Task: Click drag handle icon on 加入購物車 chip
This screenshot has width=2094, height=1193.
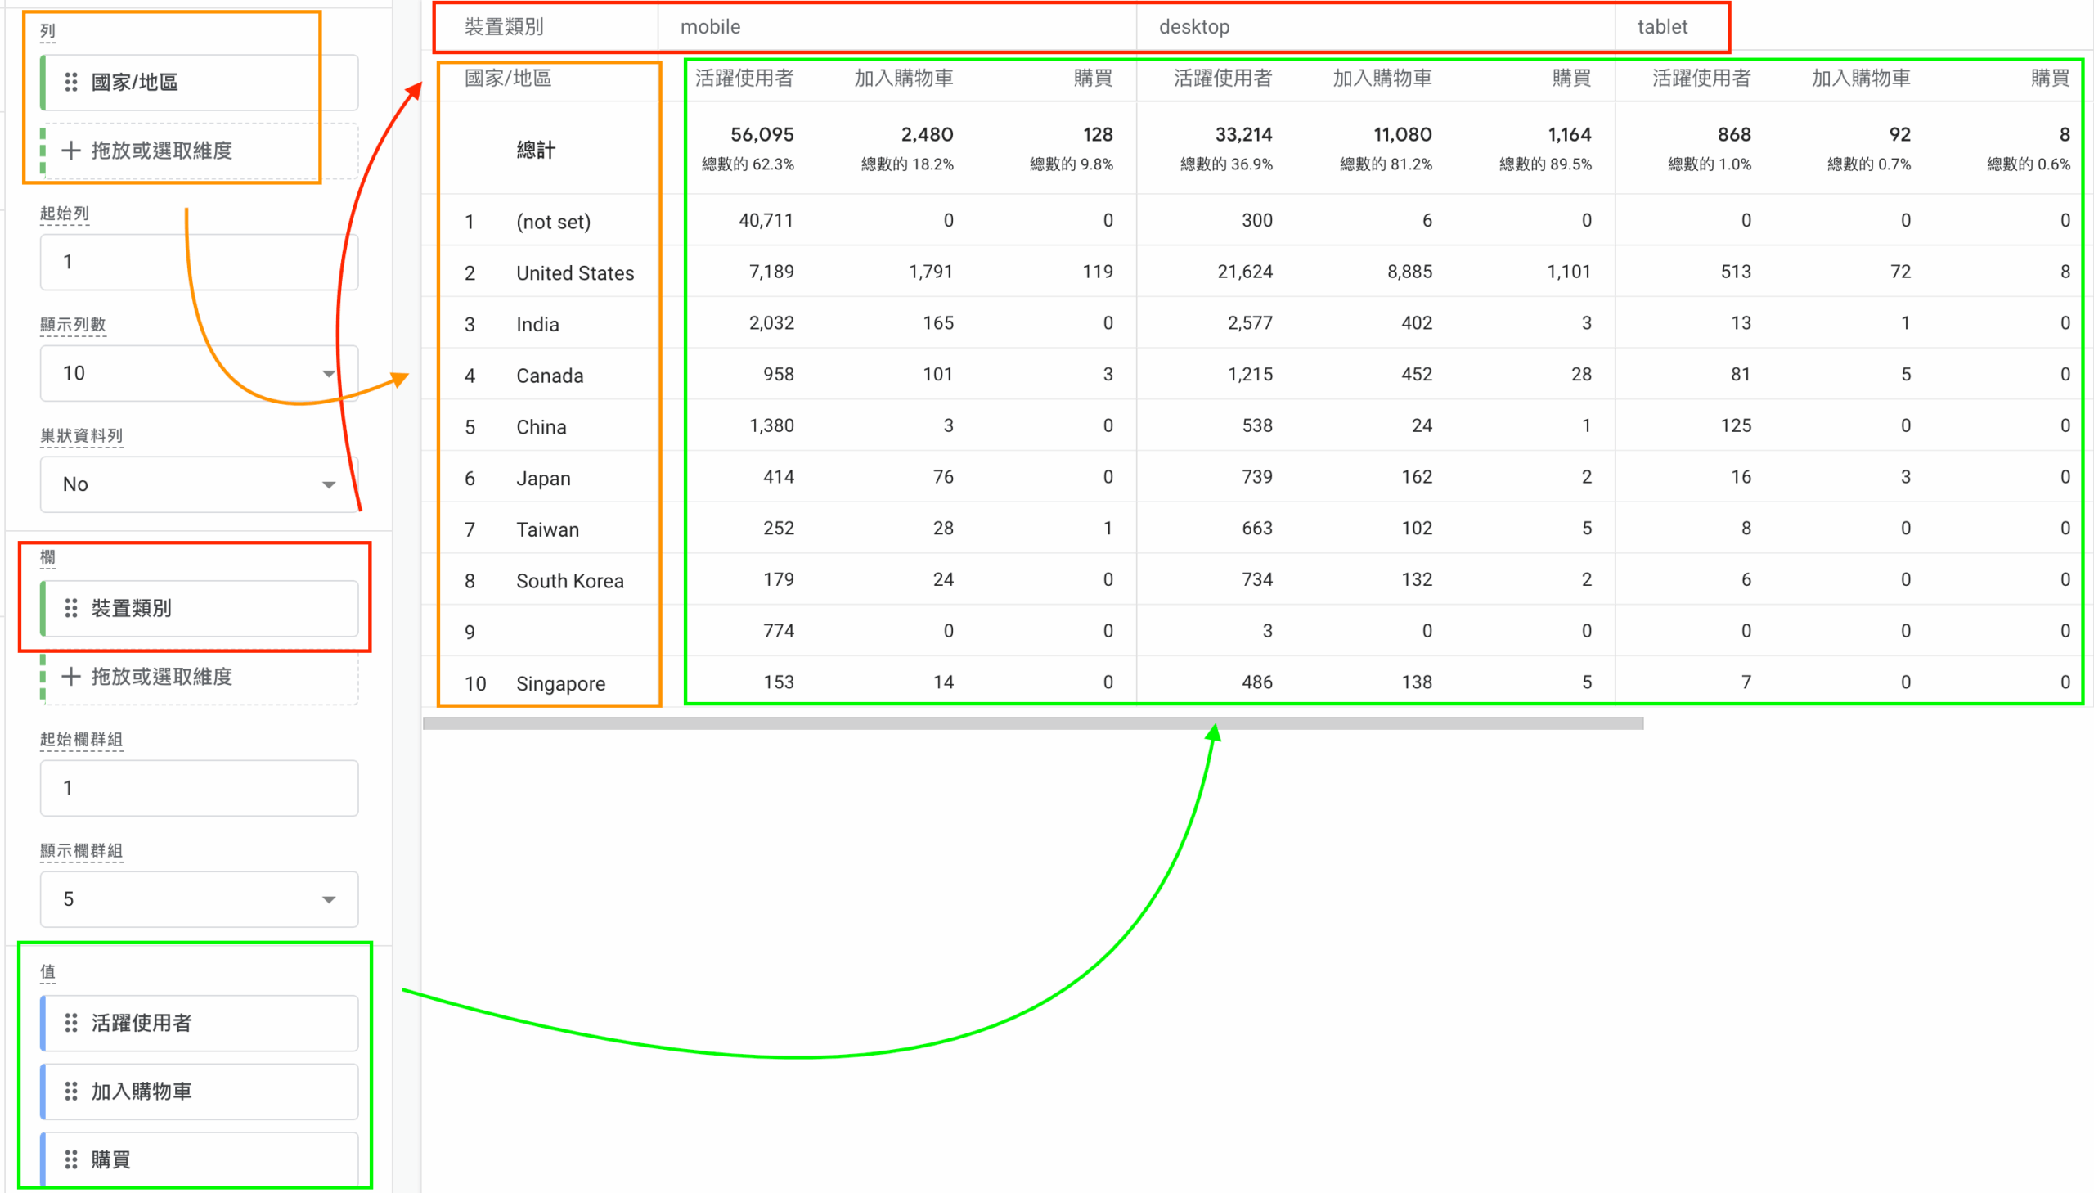Action: coord(71,1092)
